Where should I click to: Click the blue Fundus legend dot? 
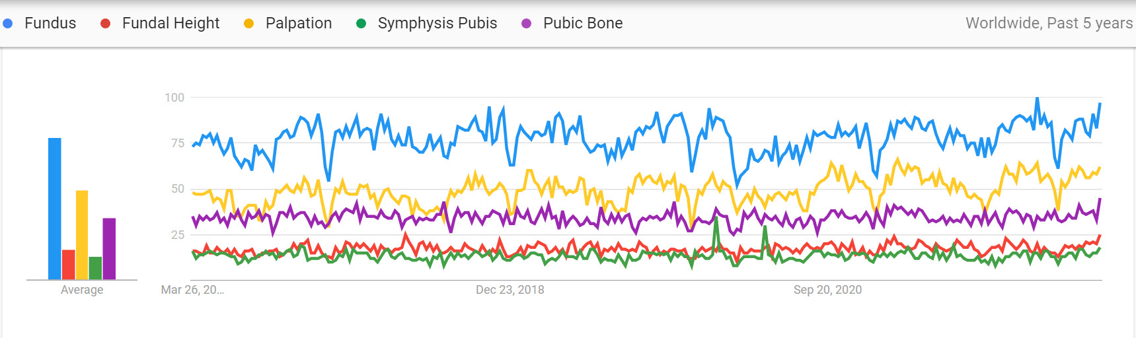point(8,23)
